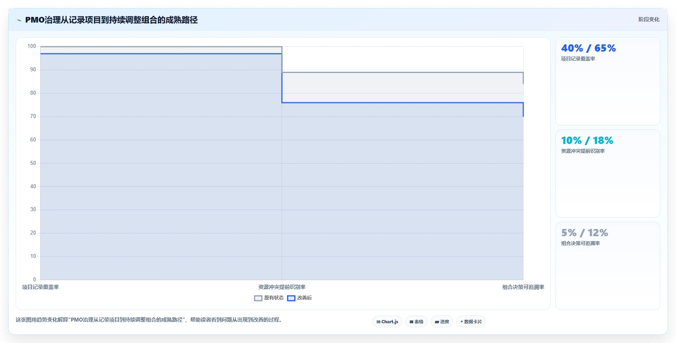Click the blue 改善后 step line at 76

coord(403,103)
